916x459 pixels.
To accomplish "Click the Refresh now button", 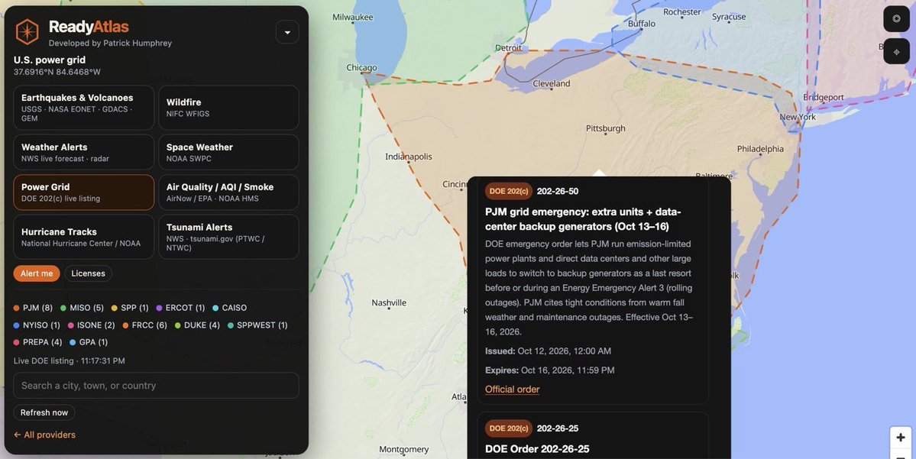I will click(x=44, y=412).
